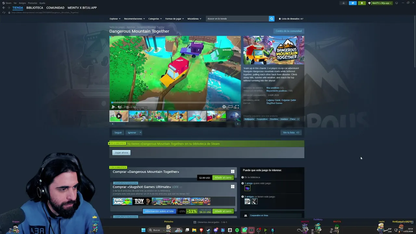This screenshot has height=234, width=416.
Task: Open Información sobre el lote
Action: (159, 211)
